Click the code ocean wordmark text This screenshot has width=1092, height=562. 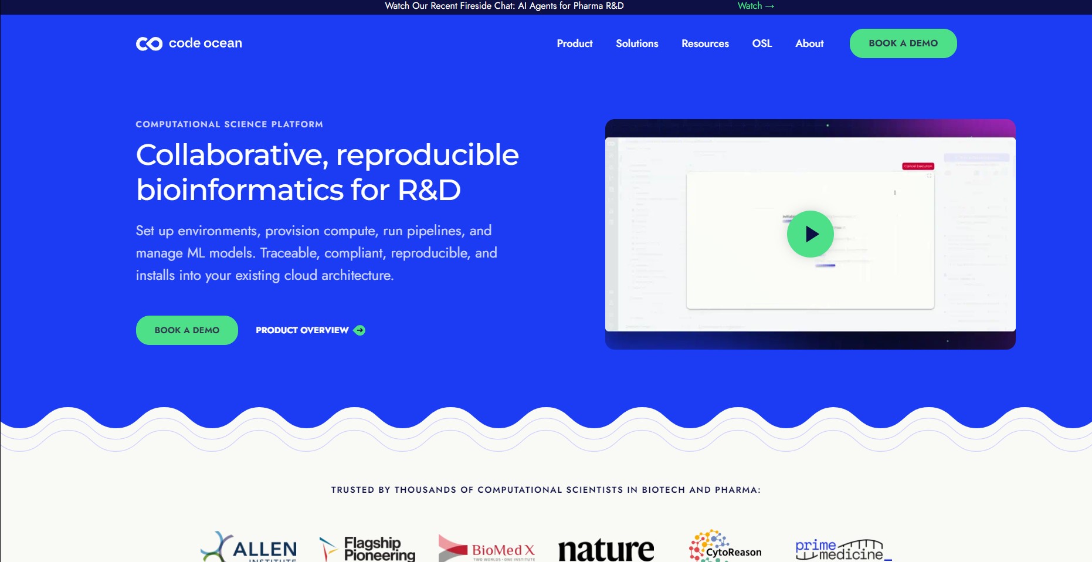205,43
